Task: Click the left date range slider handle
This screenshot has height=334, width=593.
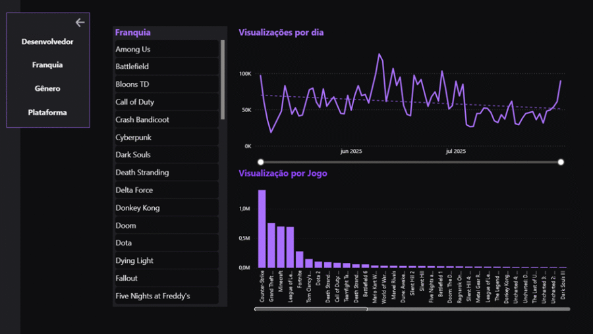Action: (x=261, y=162)
